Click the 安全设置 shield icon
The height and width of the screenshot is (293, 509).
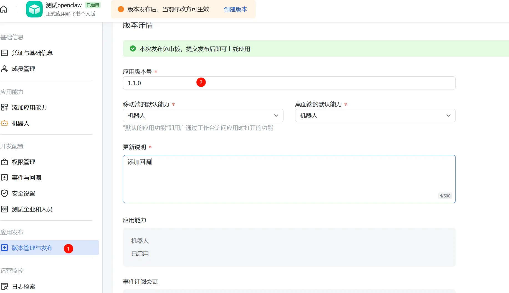[4, 193]
